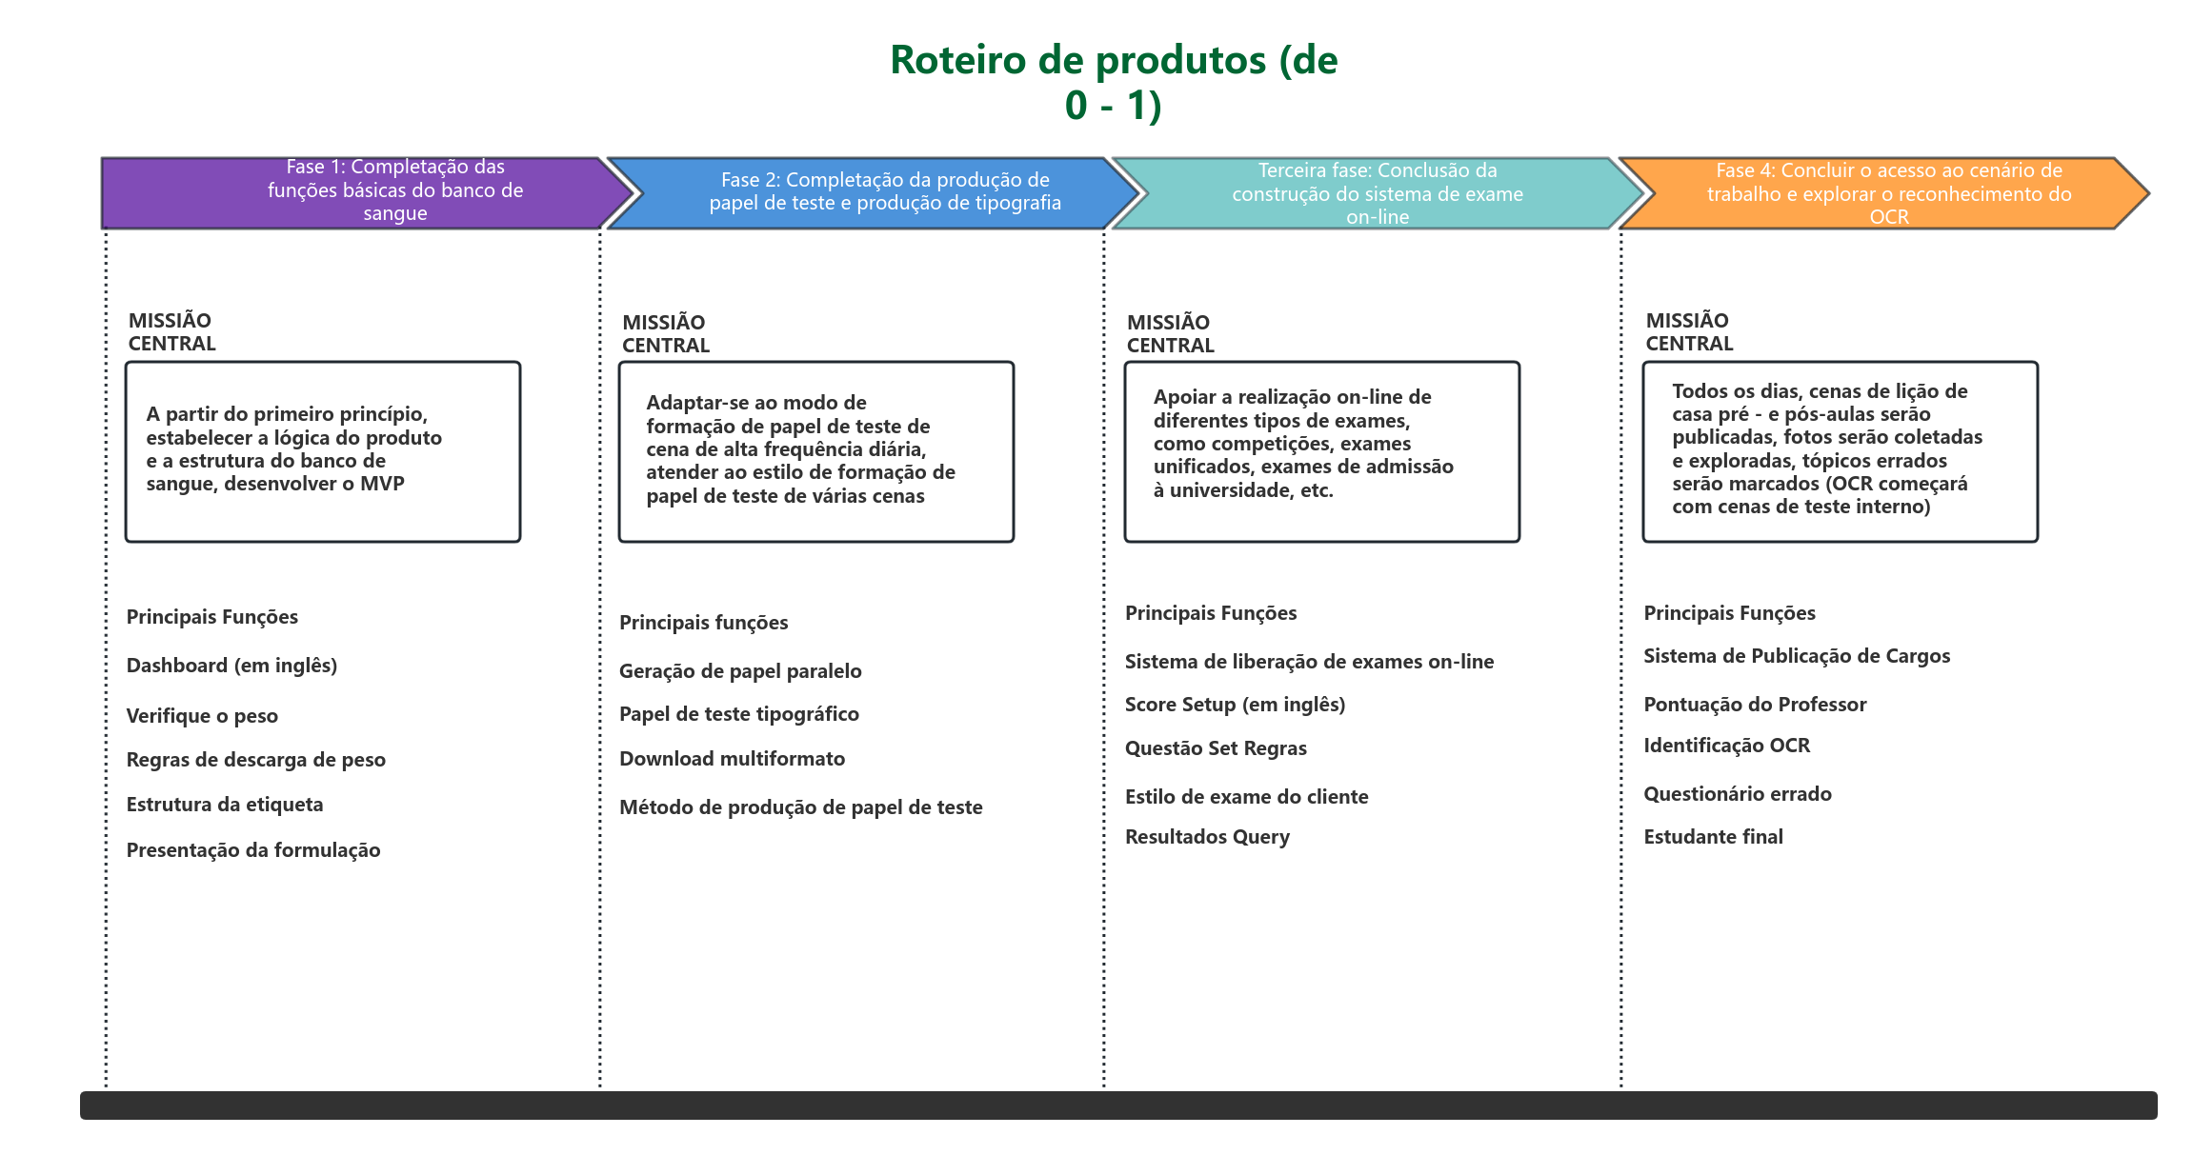Viewport: 2193px width, 1155px height.
Task: Select 'Score Setup (em inglês)' text
Action: [x=1236, y=705]
